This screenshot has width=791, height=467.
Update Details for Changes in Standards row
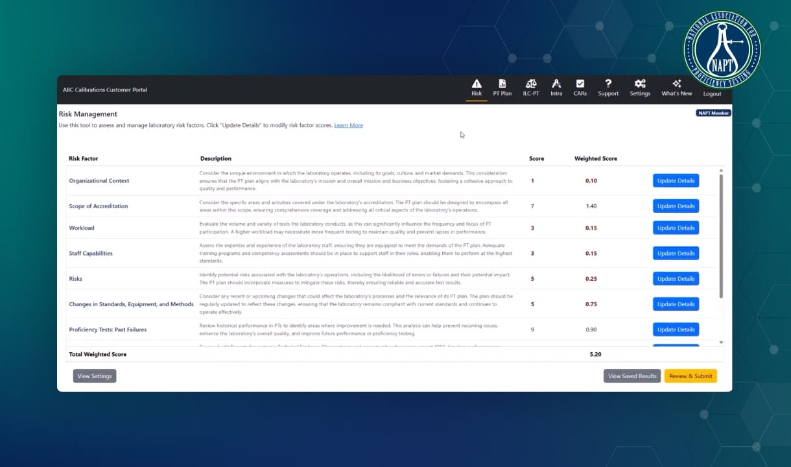pyautogui.click(x=676, y=304)
